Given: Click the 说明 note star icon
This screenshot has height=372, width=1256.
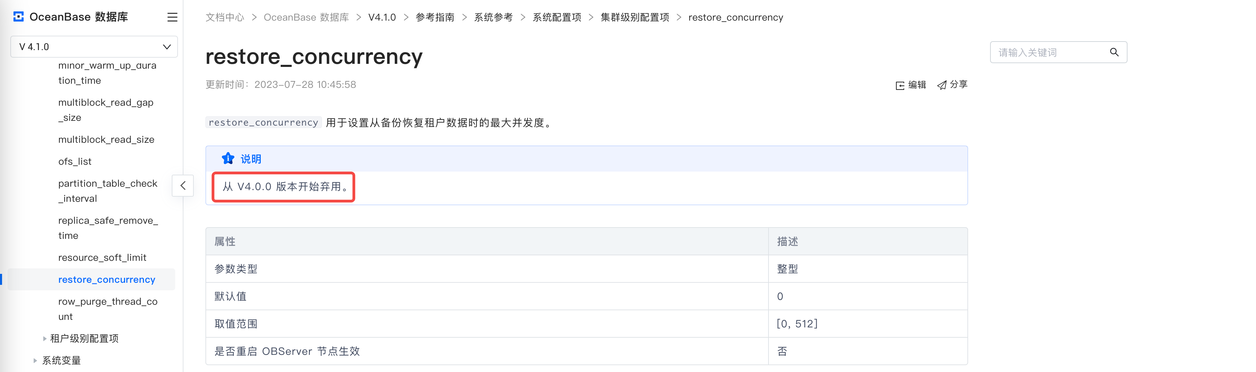Looking at the screenshot, I should tap(228, 159).
